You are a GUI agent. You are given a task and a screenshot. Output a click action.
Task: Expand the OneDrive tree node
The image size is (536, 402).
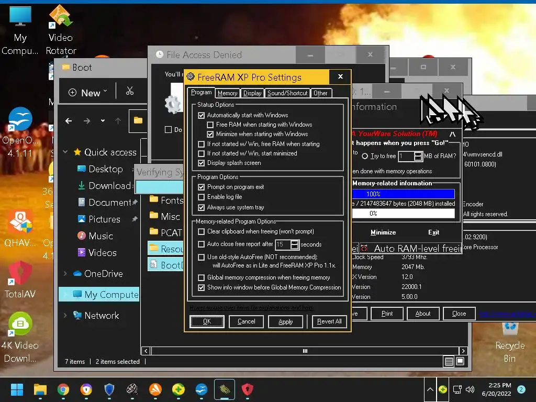(65, 273)
